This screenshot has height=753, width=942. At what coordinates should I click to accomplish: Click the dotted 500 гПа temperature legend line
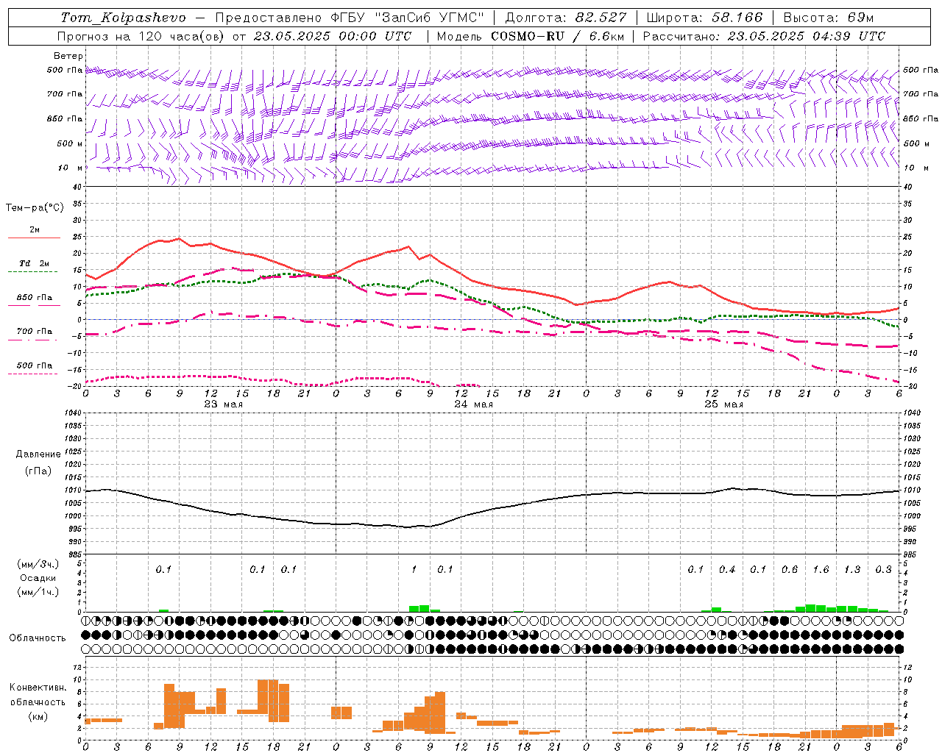coord(34,374)
